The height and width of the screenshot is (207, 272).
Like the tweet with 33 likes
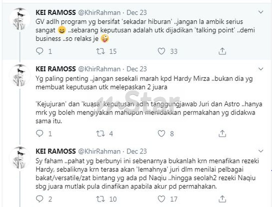(161, 51)
